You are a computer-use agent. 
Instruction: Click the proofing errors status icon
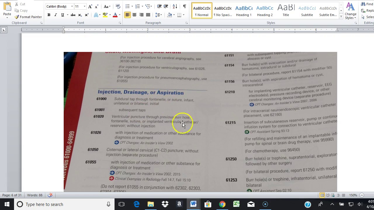pos(50,195)
